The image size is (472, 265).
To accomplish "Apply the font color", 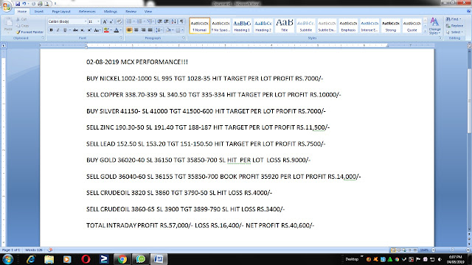I will point(117,30).
